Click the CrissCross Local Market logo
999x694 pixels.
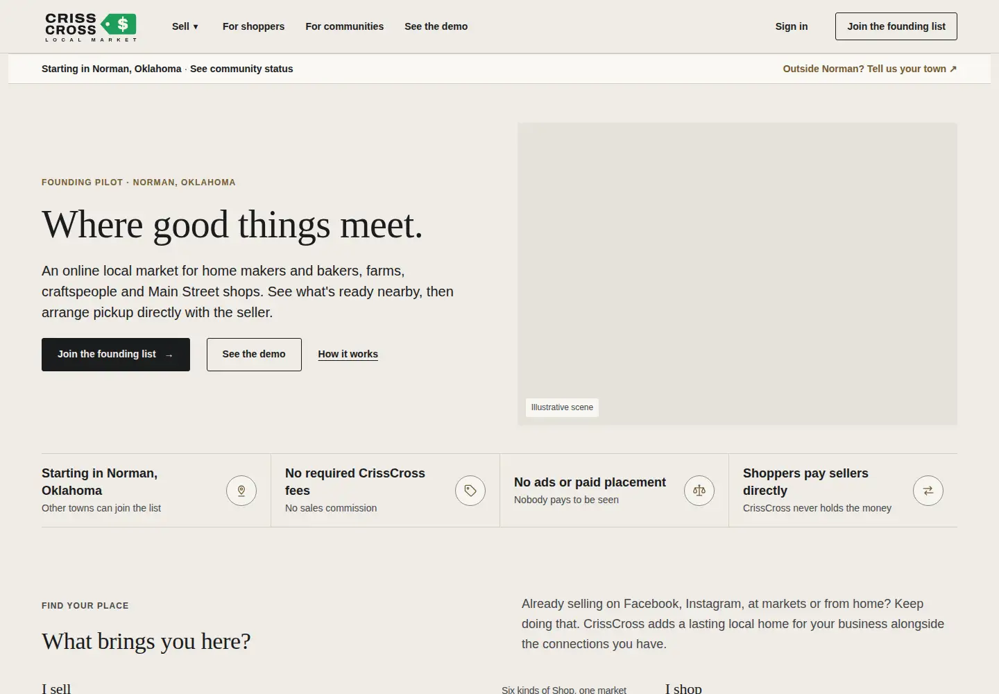click(x=90, y=26)
